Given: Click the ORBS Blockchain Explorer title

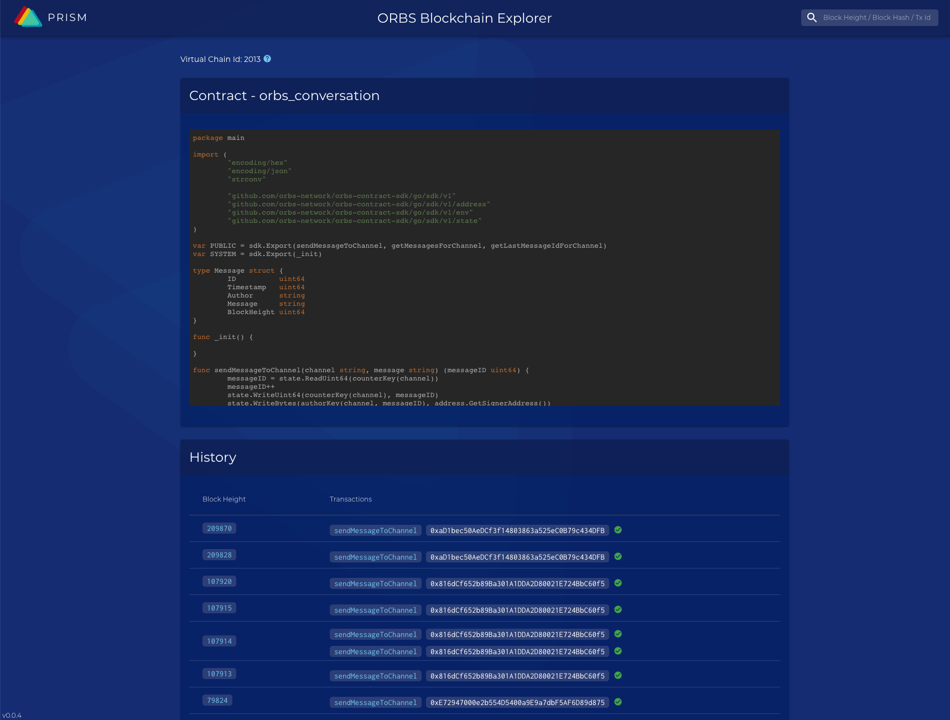Looking at the screenshot, I should (464, 18).
